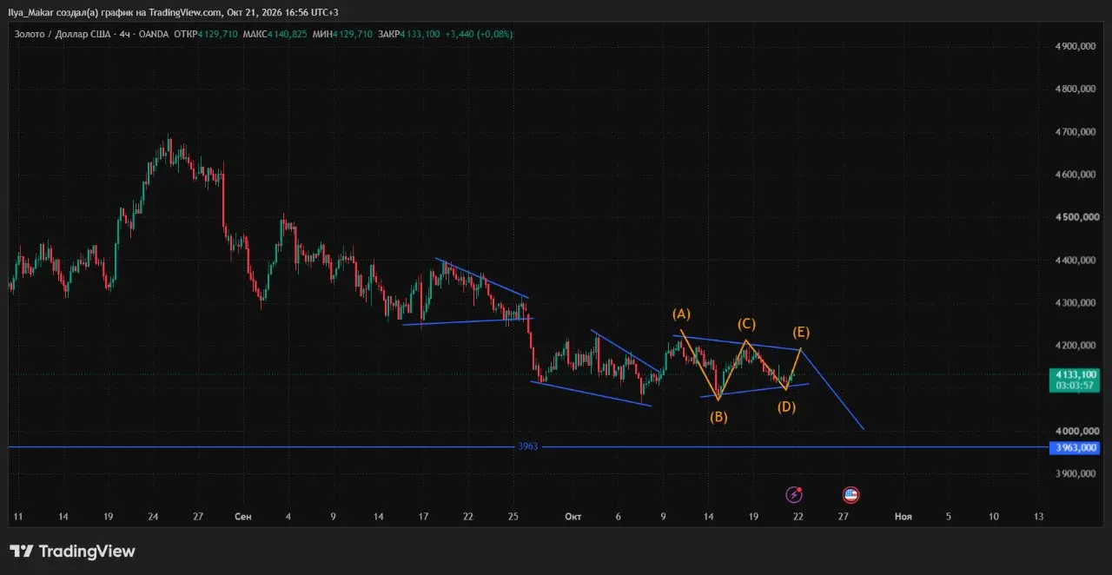Click the "13" date label on time axis
The width and height of the screenshot is (1112, 575).
1039,517
